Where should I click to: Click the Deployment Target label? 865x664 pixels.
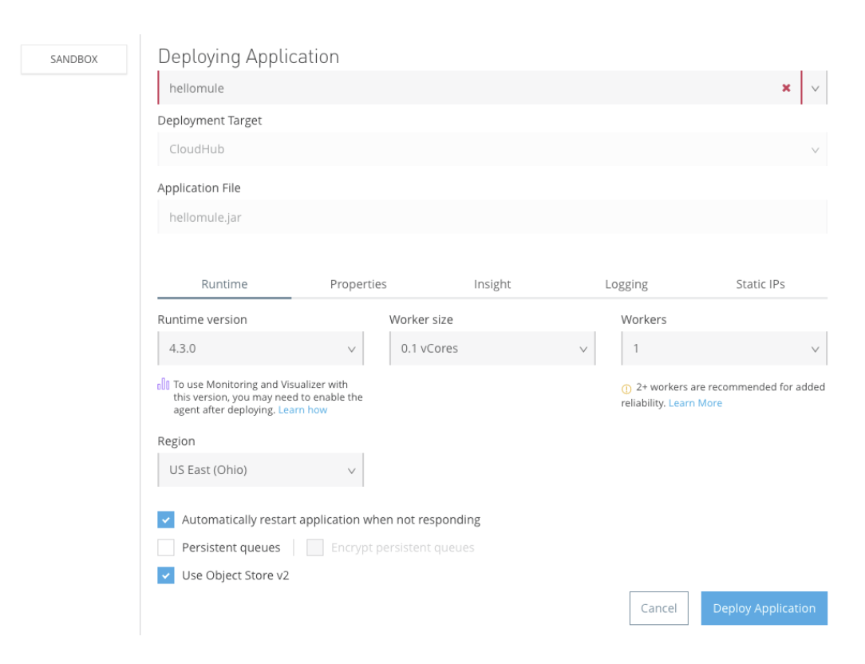210,121
